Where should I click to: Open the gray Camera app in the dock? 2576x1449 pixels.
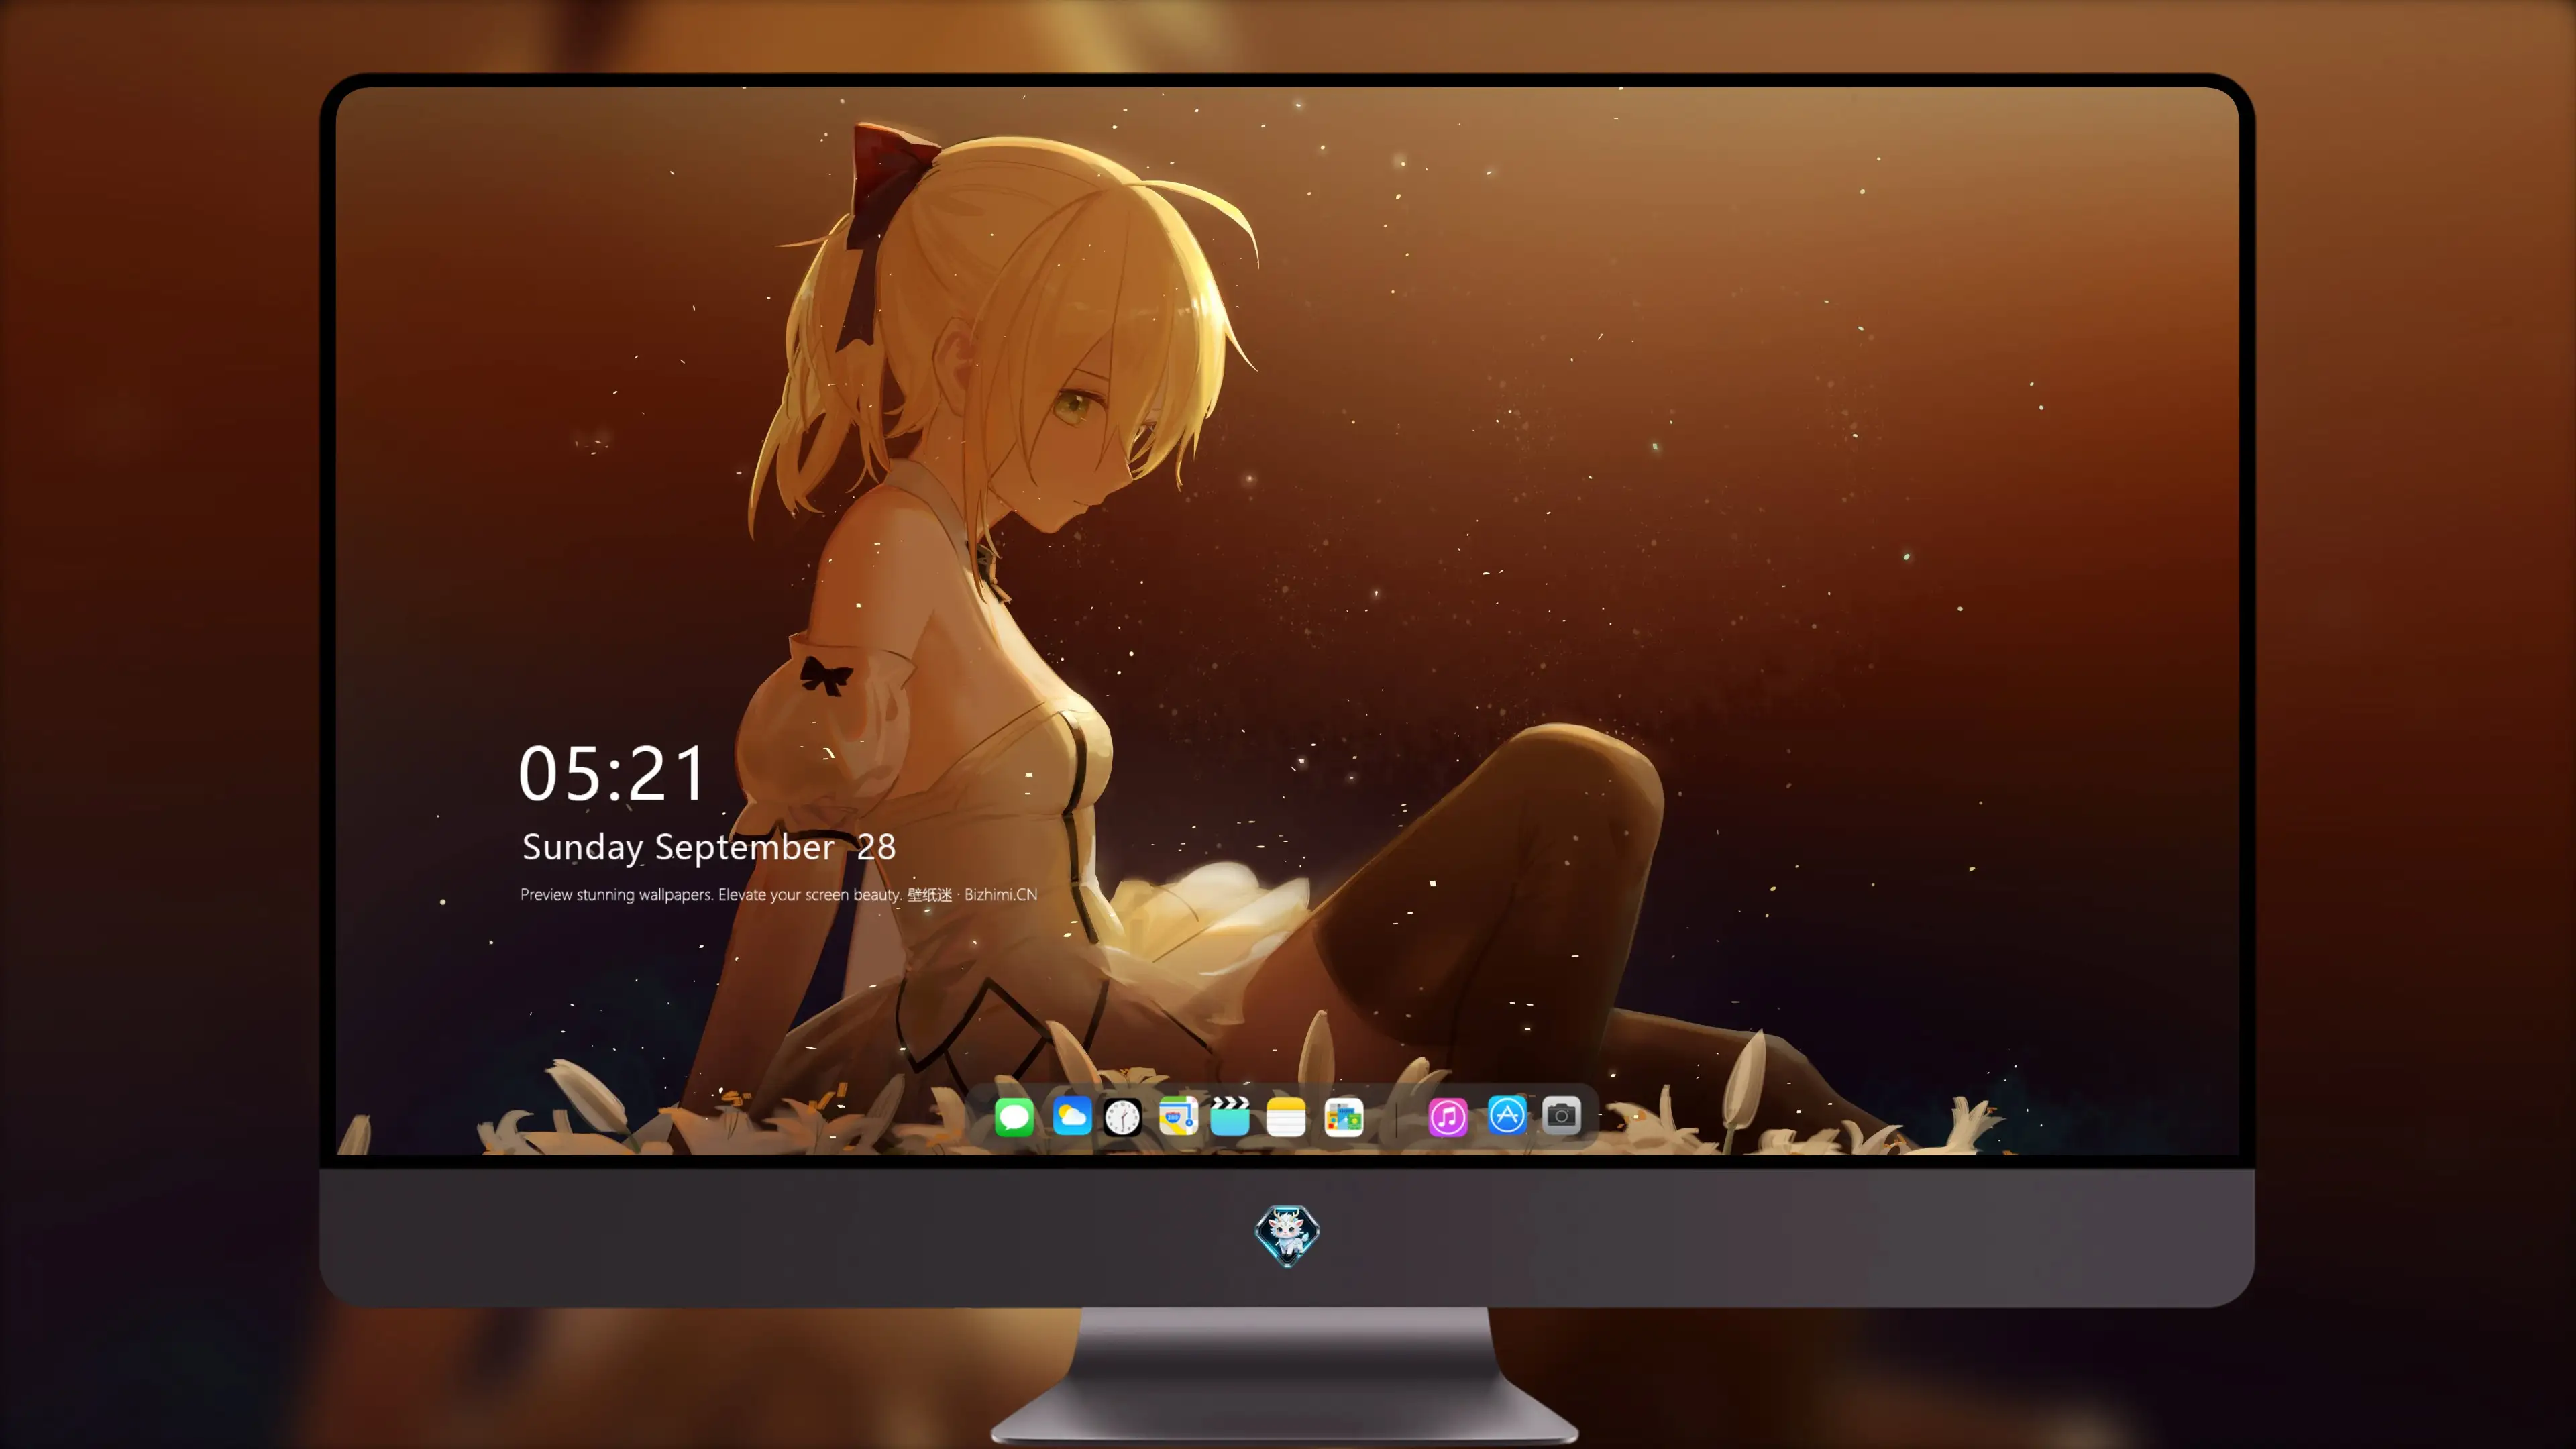click(x=1561, y=1116)
